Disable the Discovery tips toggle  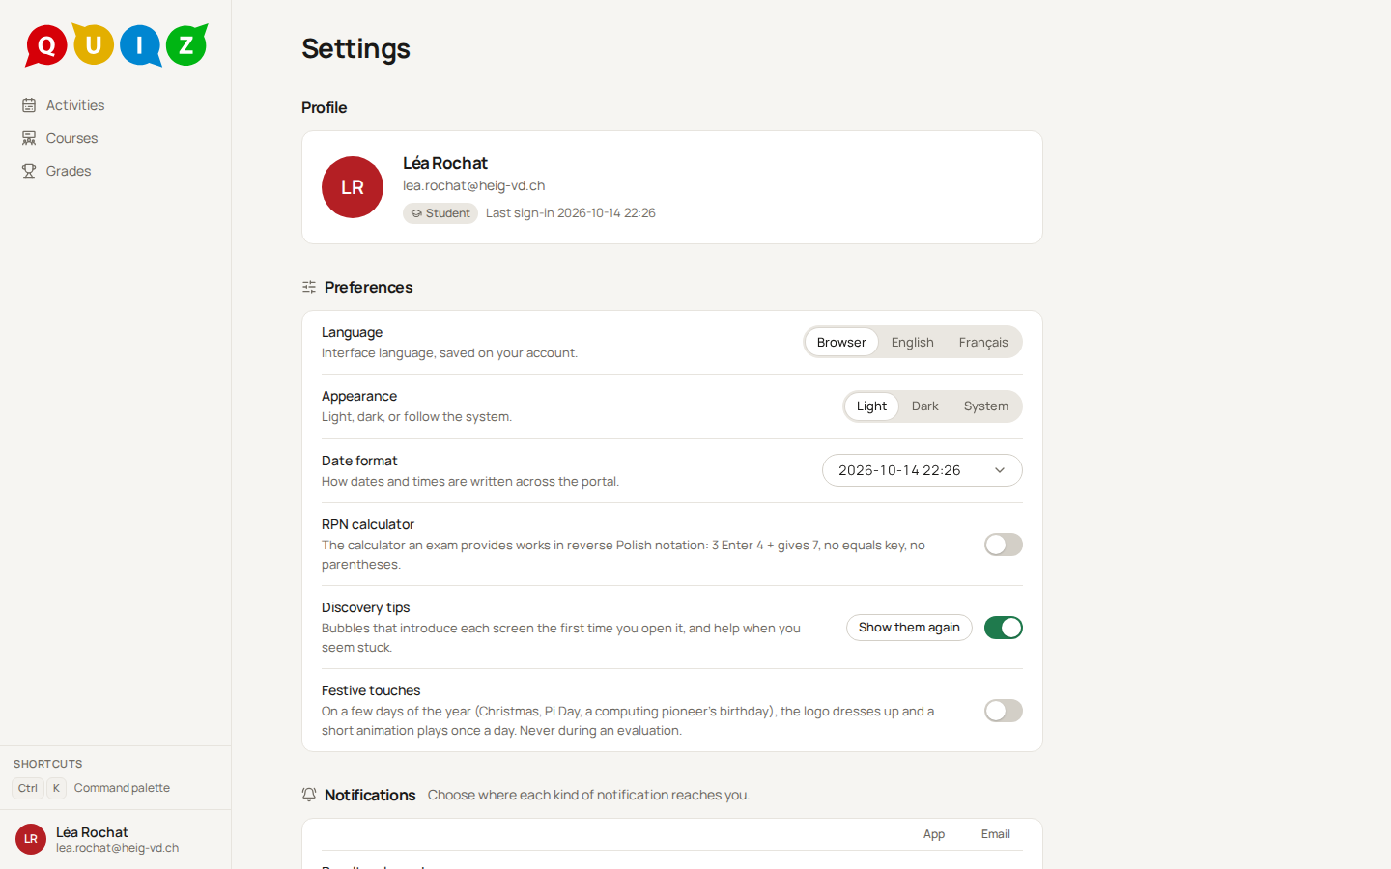coord(1004,628)
